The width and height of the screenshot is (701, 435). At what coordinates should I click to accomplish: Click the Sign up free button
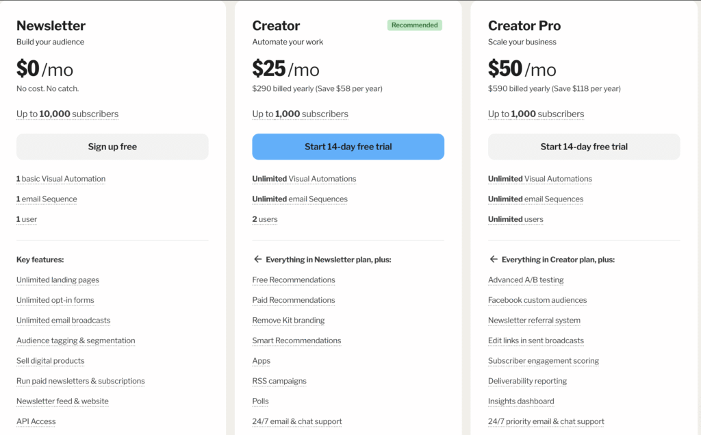point(112,147)
